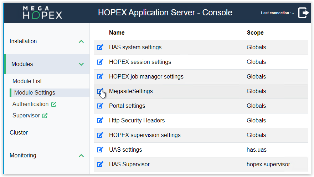This screenshot has height=177, width=314.
Task: Click edit icon for HAS Supervisor row
Action: [100, 164]
